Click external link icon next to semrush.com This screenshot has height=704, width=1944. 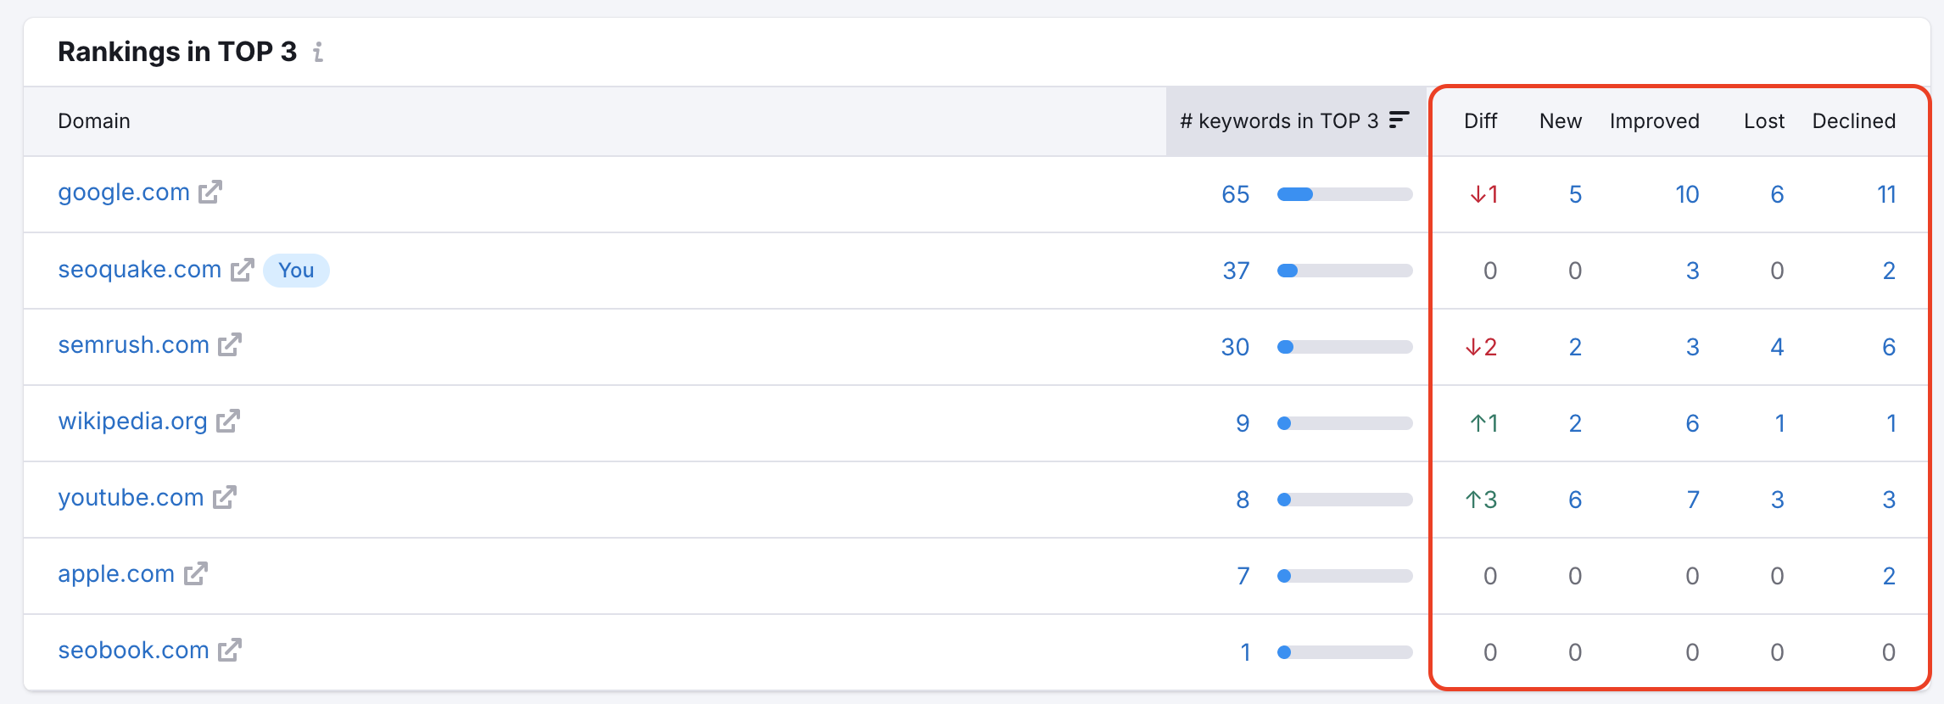(x=230, y=345)
